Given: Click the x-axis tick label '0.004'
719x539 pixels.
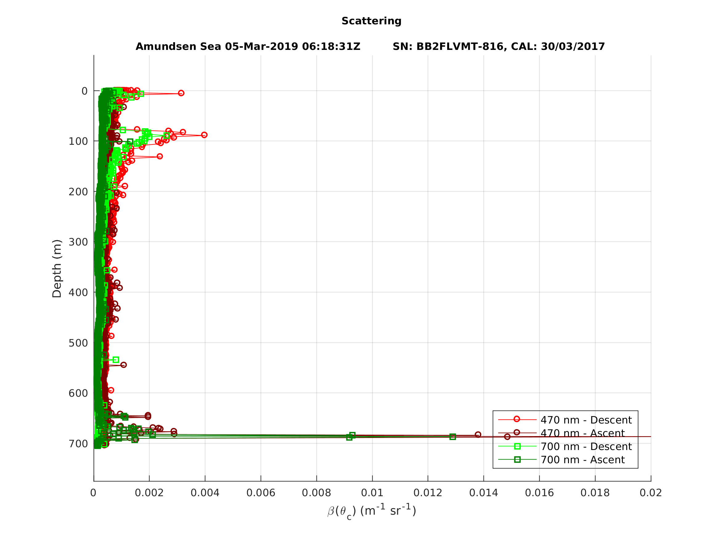Looking at the screenshot, I should point(205,493).
